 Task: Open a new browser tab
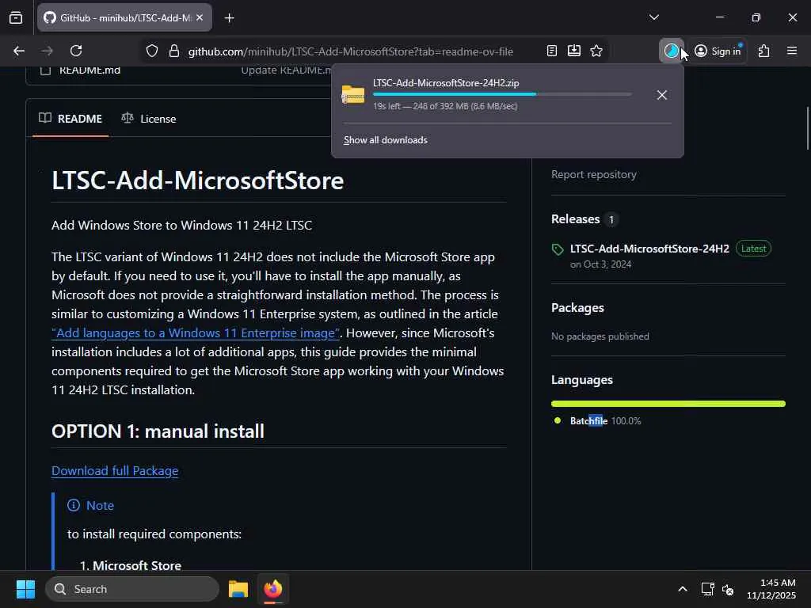tap(229, 18)
